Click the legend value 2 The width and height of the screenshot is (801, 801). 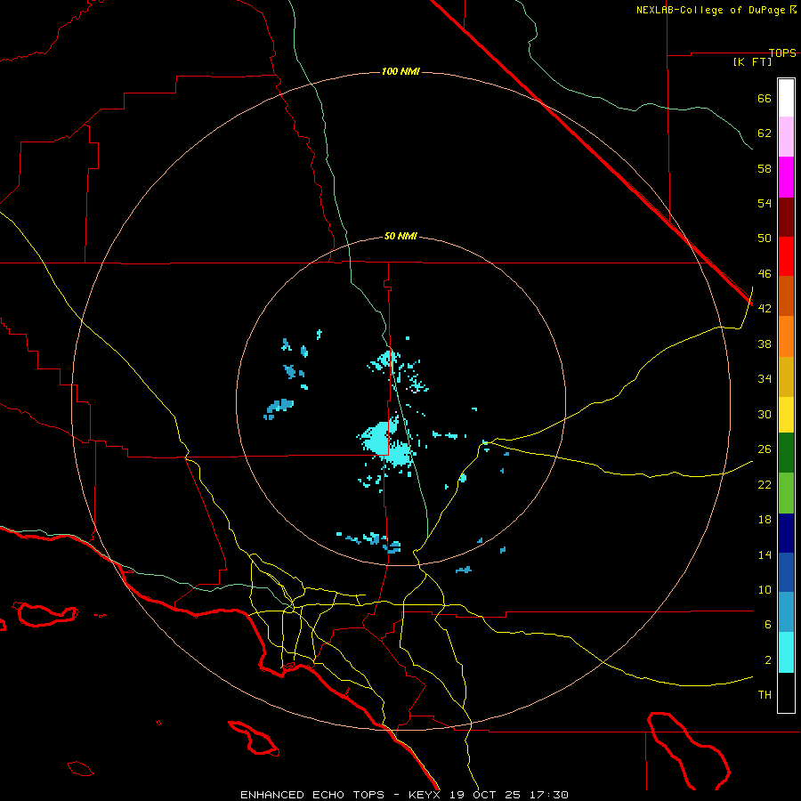pos(768,659)
